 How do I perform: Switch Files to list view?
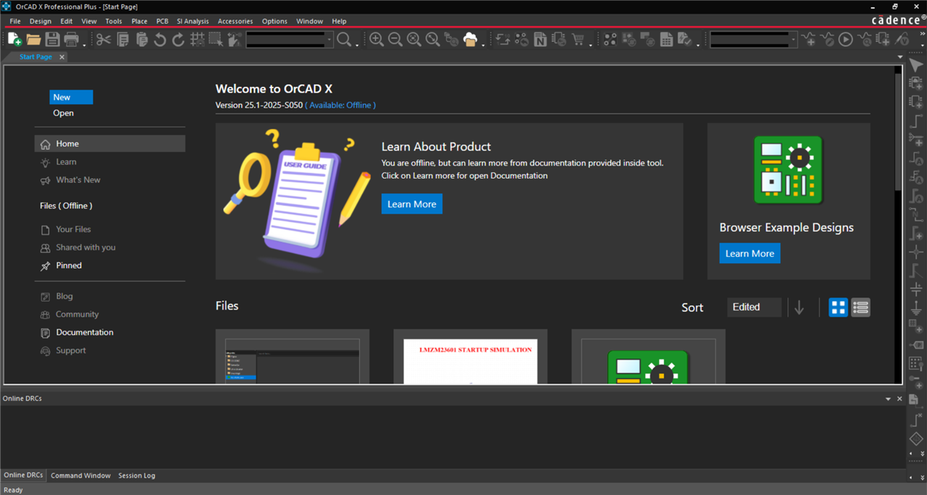pos(860,308)
